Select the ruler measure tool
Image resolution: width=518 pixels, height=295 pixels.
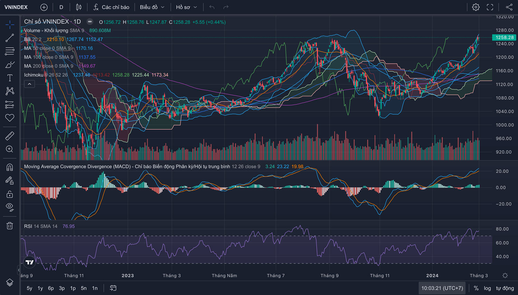(10, 136)
